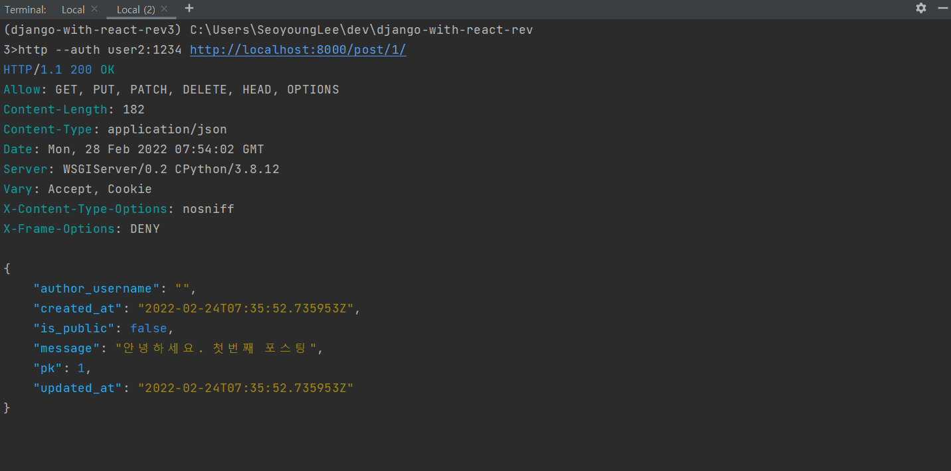Open terminal settings gear icon

click(920, 8)
